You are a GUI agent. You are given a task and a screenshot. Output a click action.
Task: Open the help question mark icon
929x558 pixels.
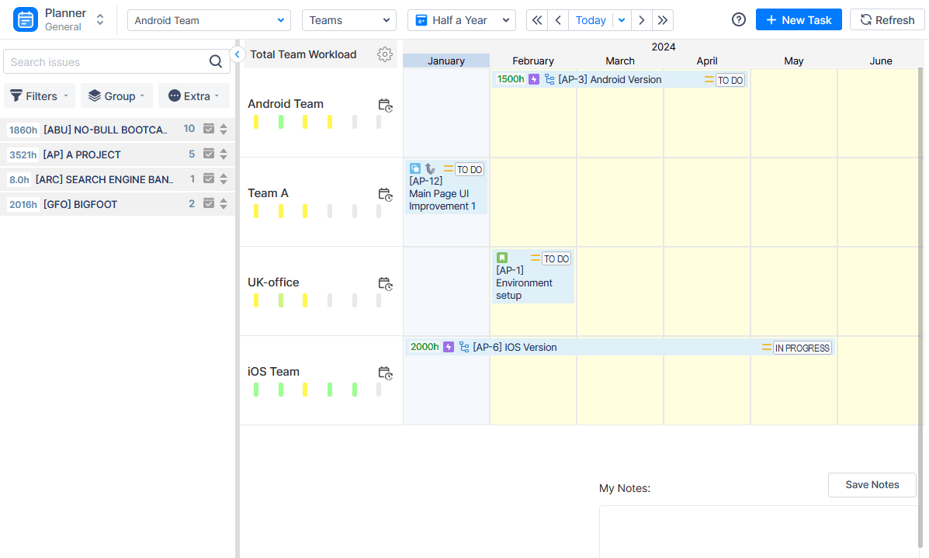[x=738, y=19]
